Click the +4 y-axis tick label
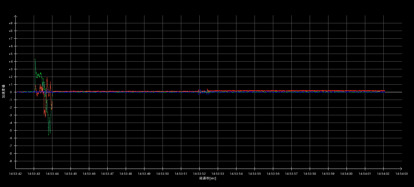The height and width of the screenshot is (187, 414). (11, 62)
